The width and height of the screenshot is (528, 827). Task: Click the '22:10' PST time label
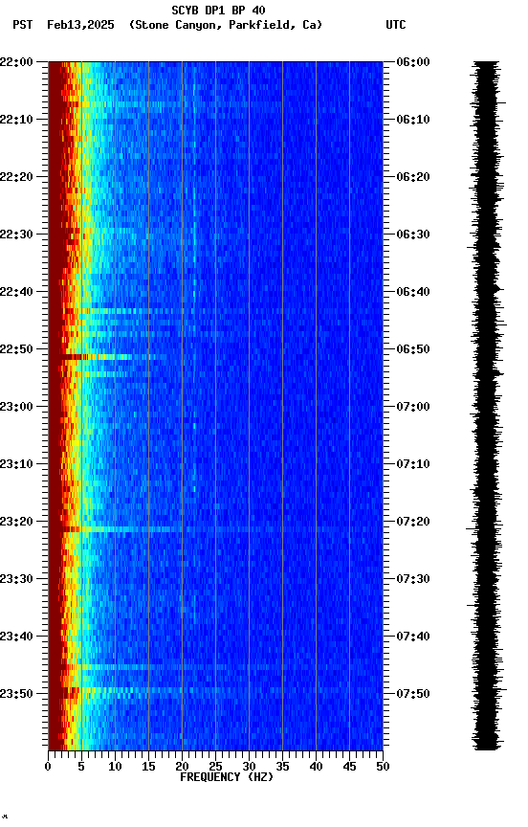tap(16, 120)
